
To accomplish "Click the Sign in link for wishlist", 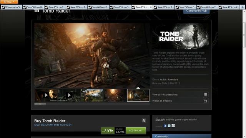I will point(159,120).
